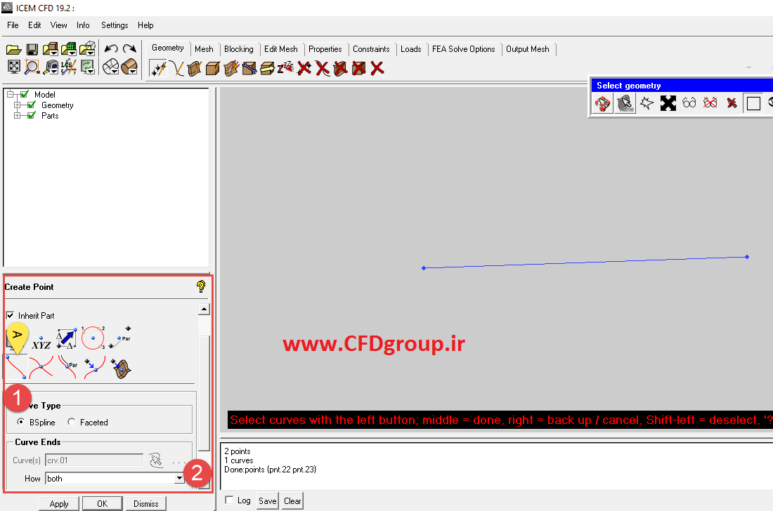
Task: Expand the Parts tree node
Action: 18,116
